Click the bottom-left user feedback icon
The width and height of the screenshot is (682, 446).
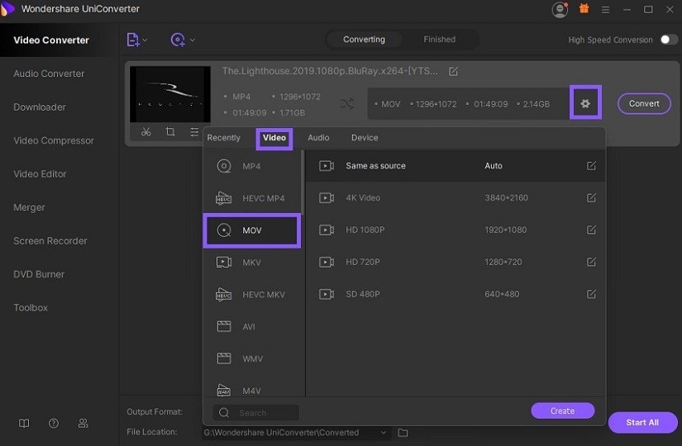pos(83,424)
